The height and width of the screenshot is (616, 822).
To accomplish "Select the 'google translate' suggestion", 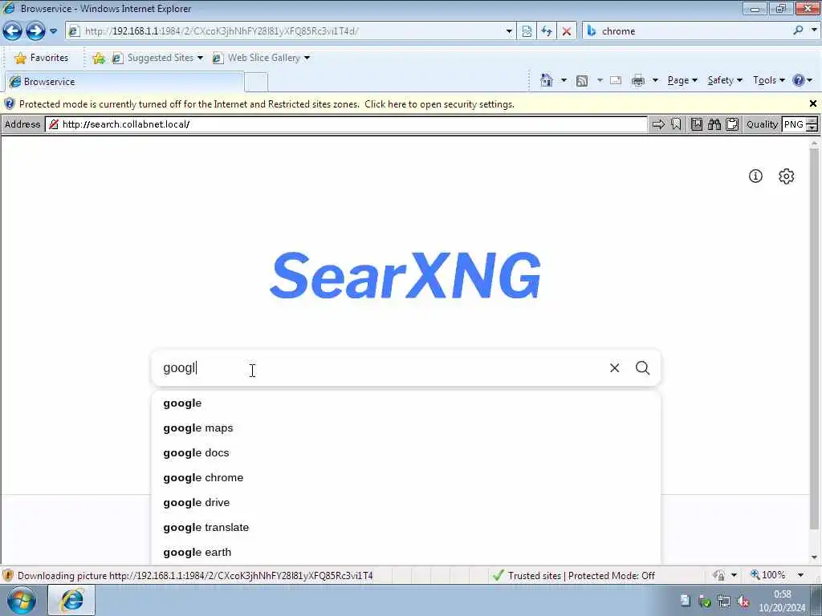I will tap(405, 528).
